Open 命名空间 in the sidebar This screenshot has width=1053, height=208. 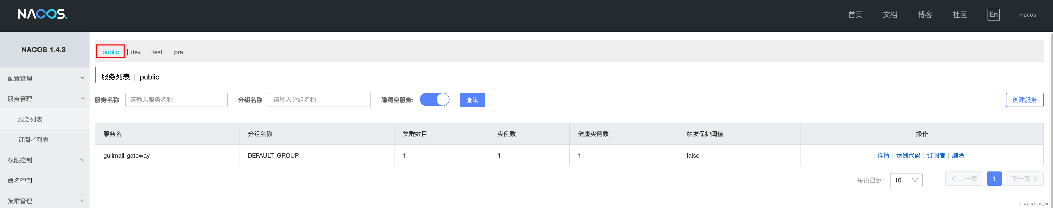click(45, 180)
